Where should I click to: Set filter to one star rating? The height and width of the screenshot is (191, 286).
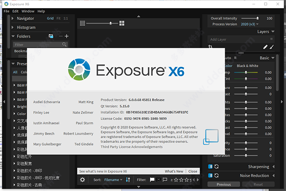176,180
